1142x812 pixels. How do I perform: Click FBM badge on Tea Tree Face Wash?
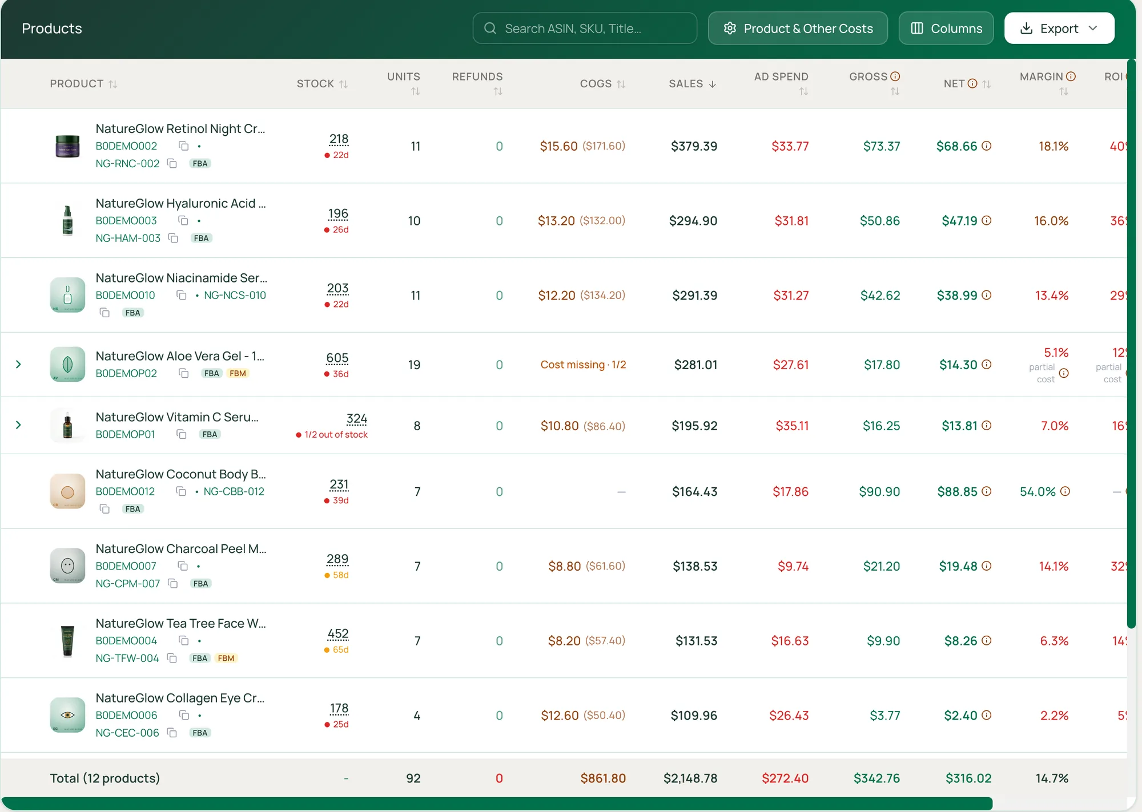click(x=226, y=659)
